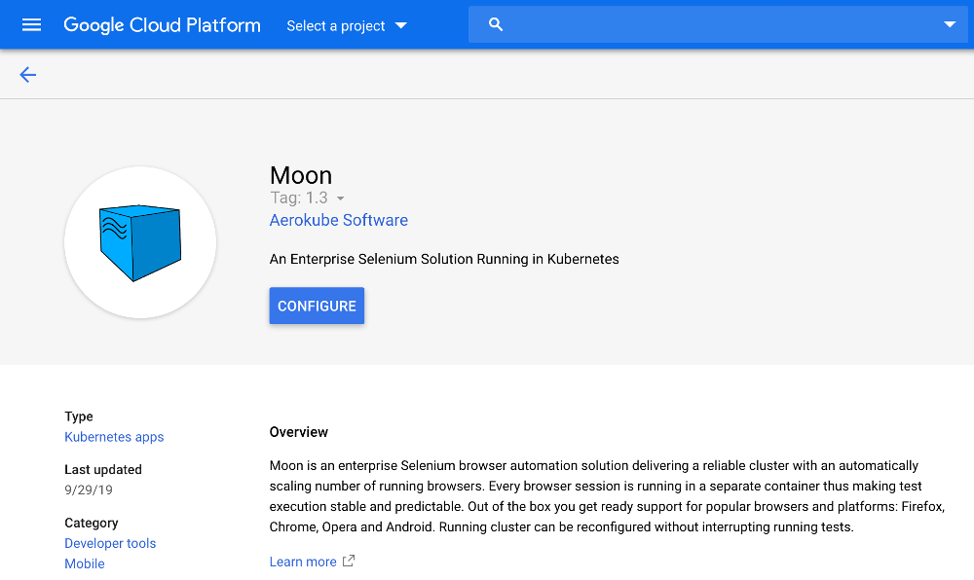Click the Google Cloud Platform logo
The width and height of the screenshot is (974, 580).
pyautogui.click(x=162, y=24)
